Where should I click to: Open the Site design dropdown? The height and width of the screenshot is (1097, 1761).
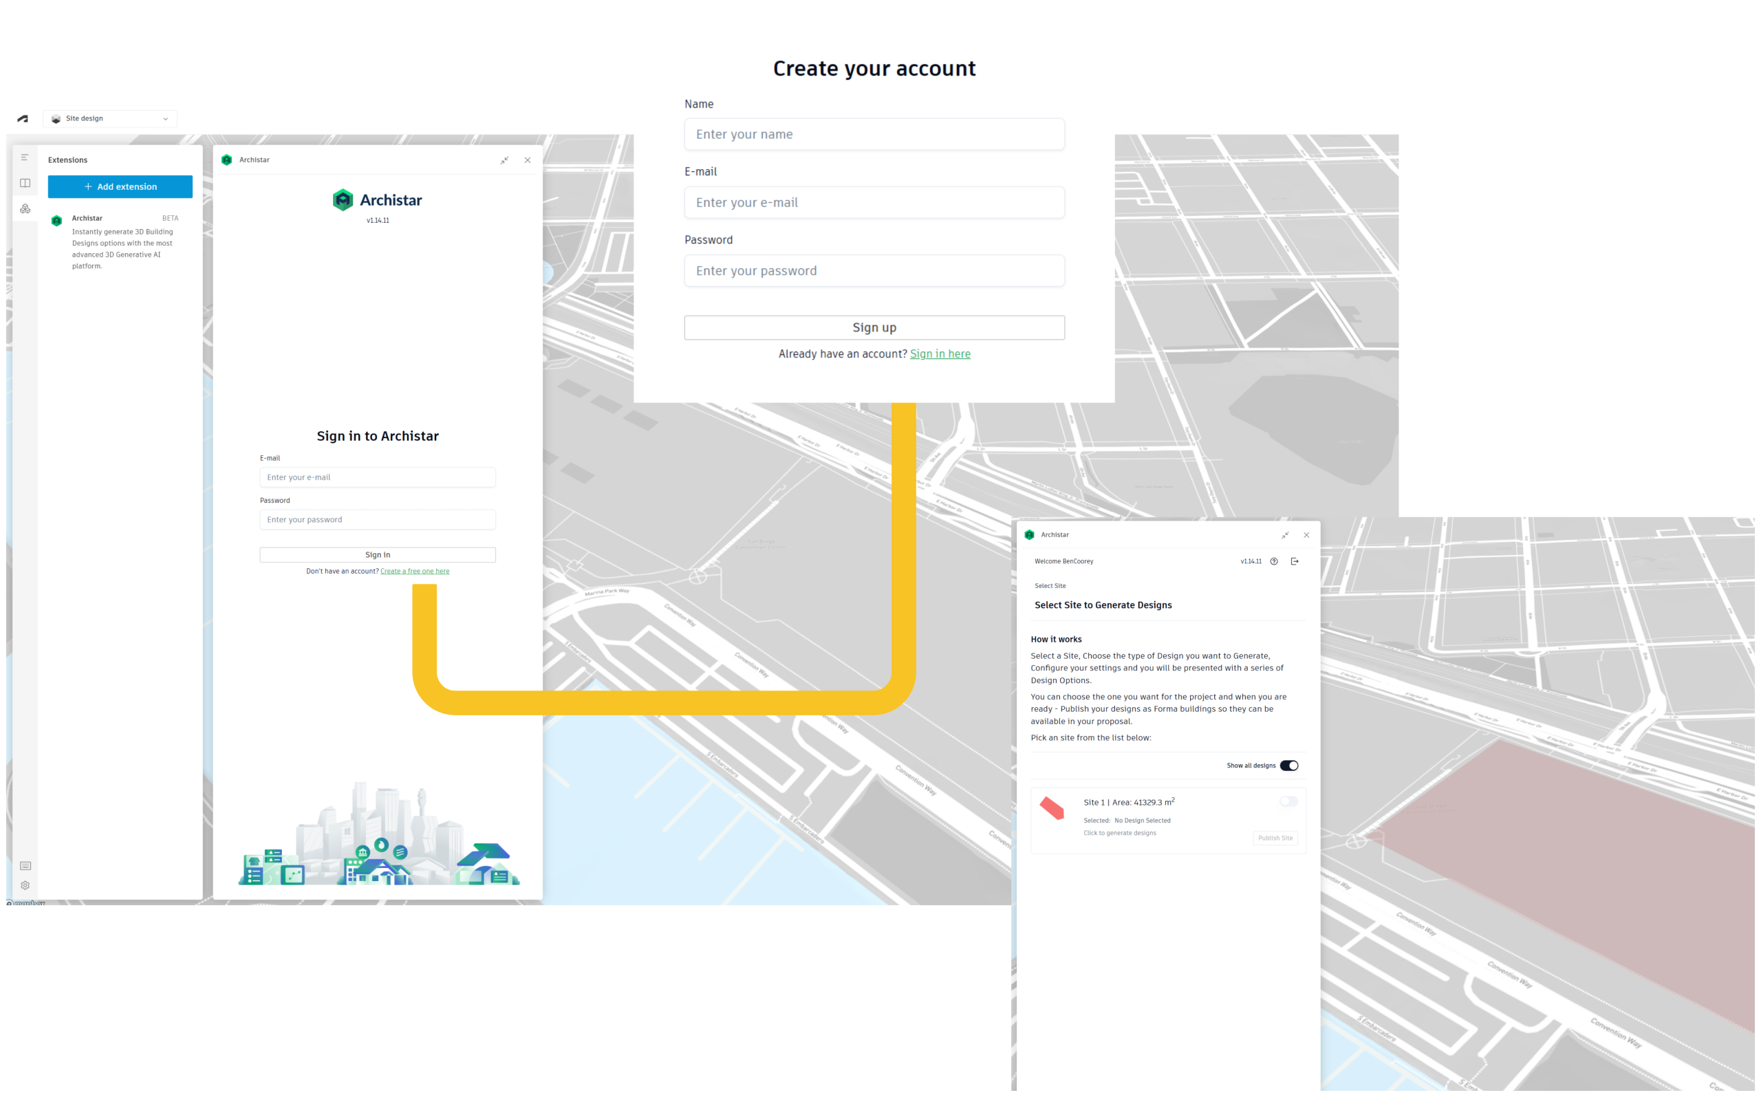pos(109,119)
